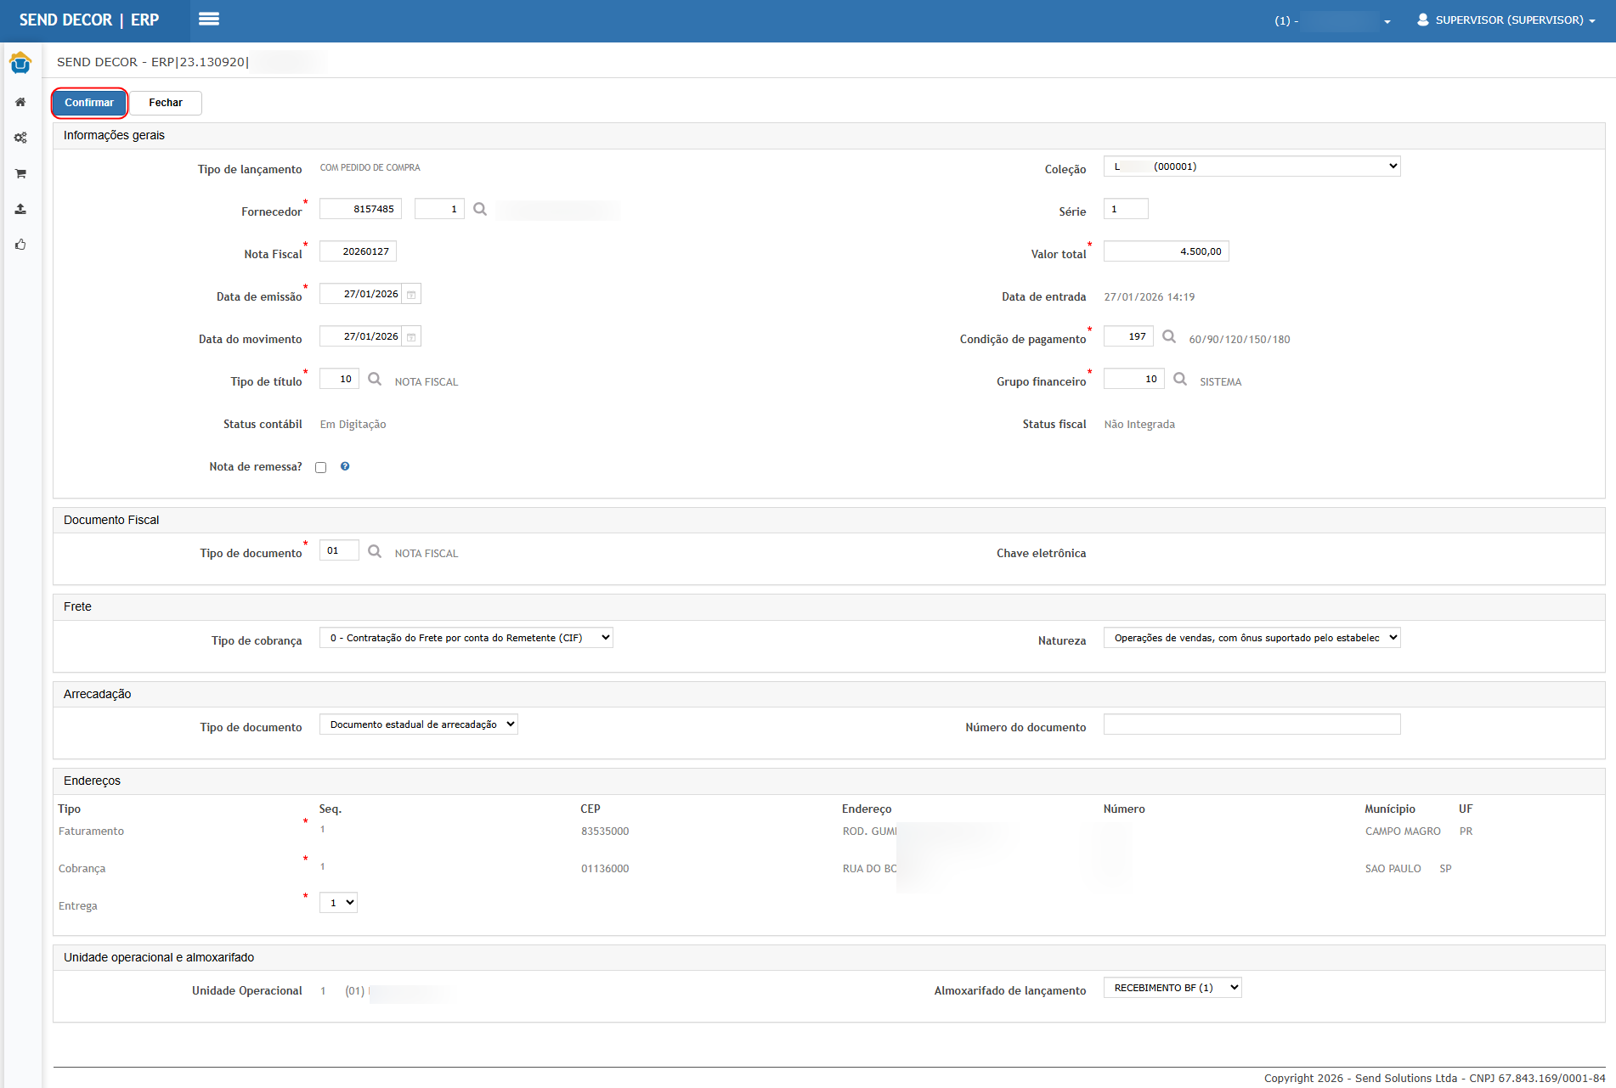1616x1088 pixels.
Task: Click the hamburger menu icon in header
Action: click(x=209, y=19)
